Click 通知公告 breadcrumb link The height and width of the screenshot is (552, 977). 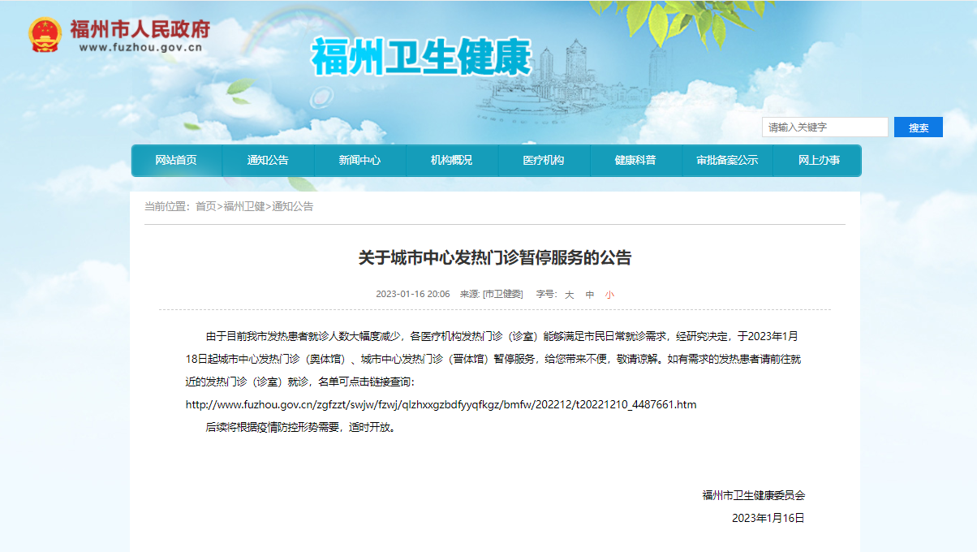(293, 207)
